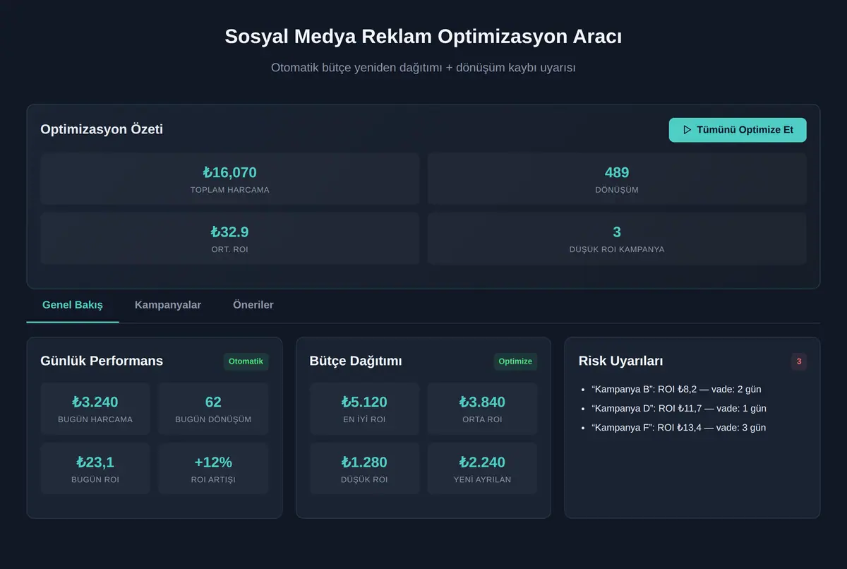Click the Bütçe Dağıtımı heading
The image size is (847, 569).
pos(356,361)
